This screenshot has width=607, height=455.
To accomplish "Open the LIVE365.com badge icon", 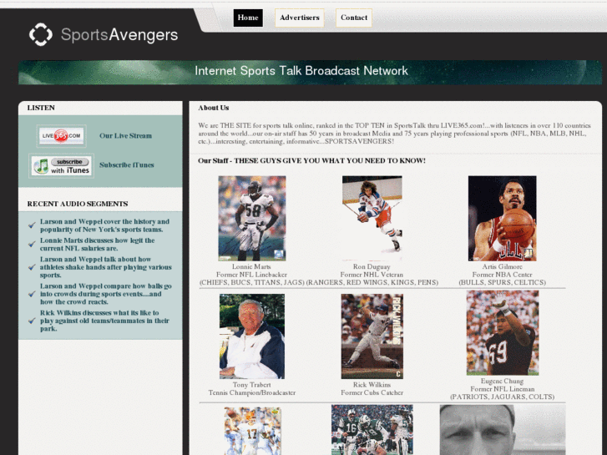I will coord(62,136).
